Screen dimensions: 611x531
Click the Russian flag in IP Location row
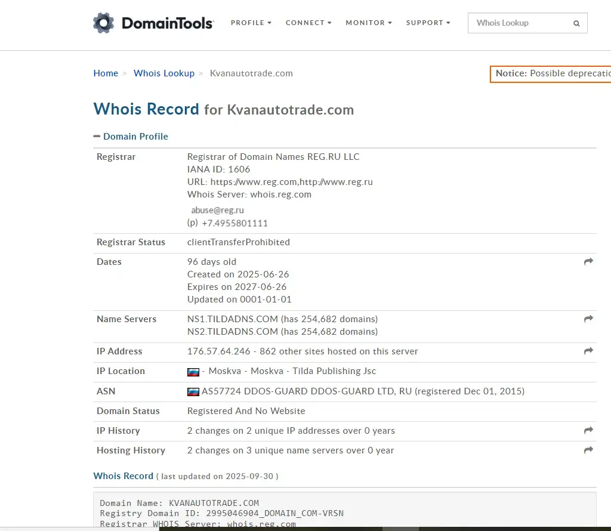coord(193,372)
